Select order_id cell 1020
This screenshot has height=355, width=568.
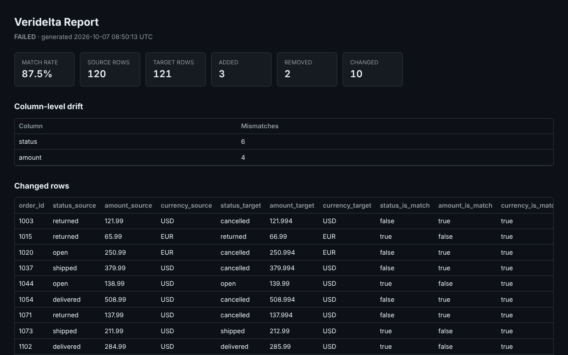click(x=26, y=252)
